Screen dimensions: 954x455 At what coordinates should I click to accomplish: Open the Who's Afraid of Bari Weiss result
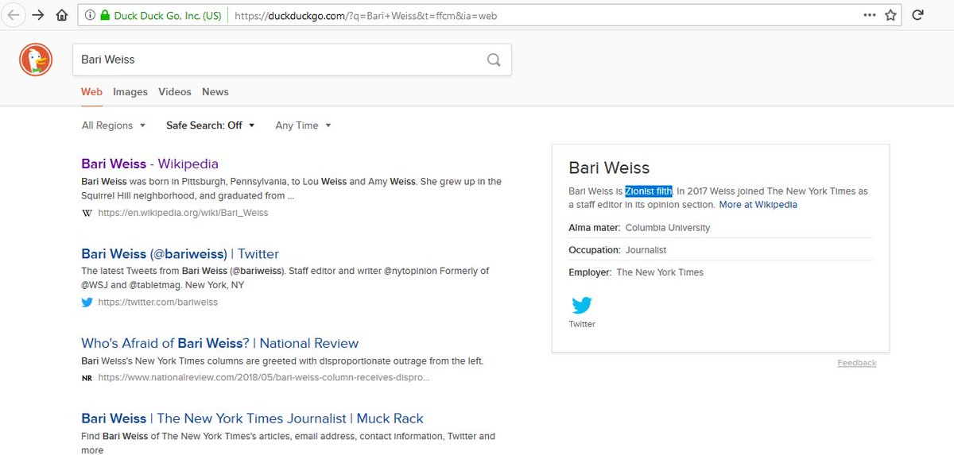pyautogui.click(x=219, y=344)
